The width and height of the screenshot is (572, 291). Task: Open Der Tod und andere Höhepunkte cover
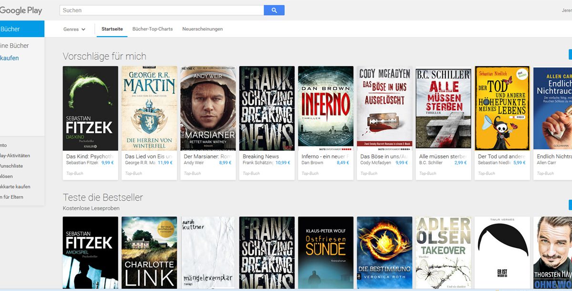(x=502, y=108)
